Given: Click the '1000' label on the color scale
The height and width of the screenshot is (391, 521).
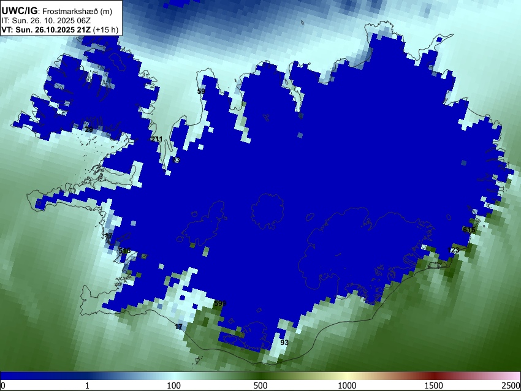Looking at the screenshot, I should coord(347,385).
